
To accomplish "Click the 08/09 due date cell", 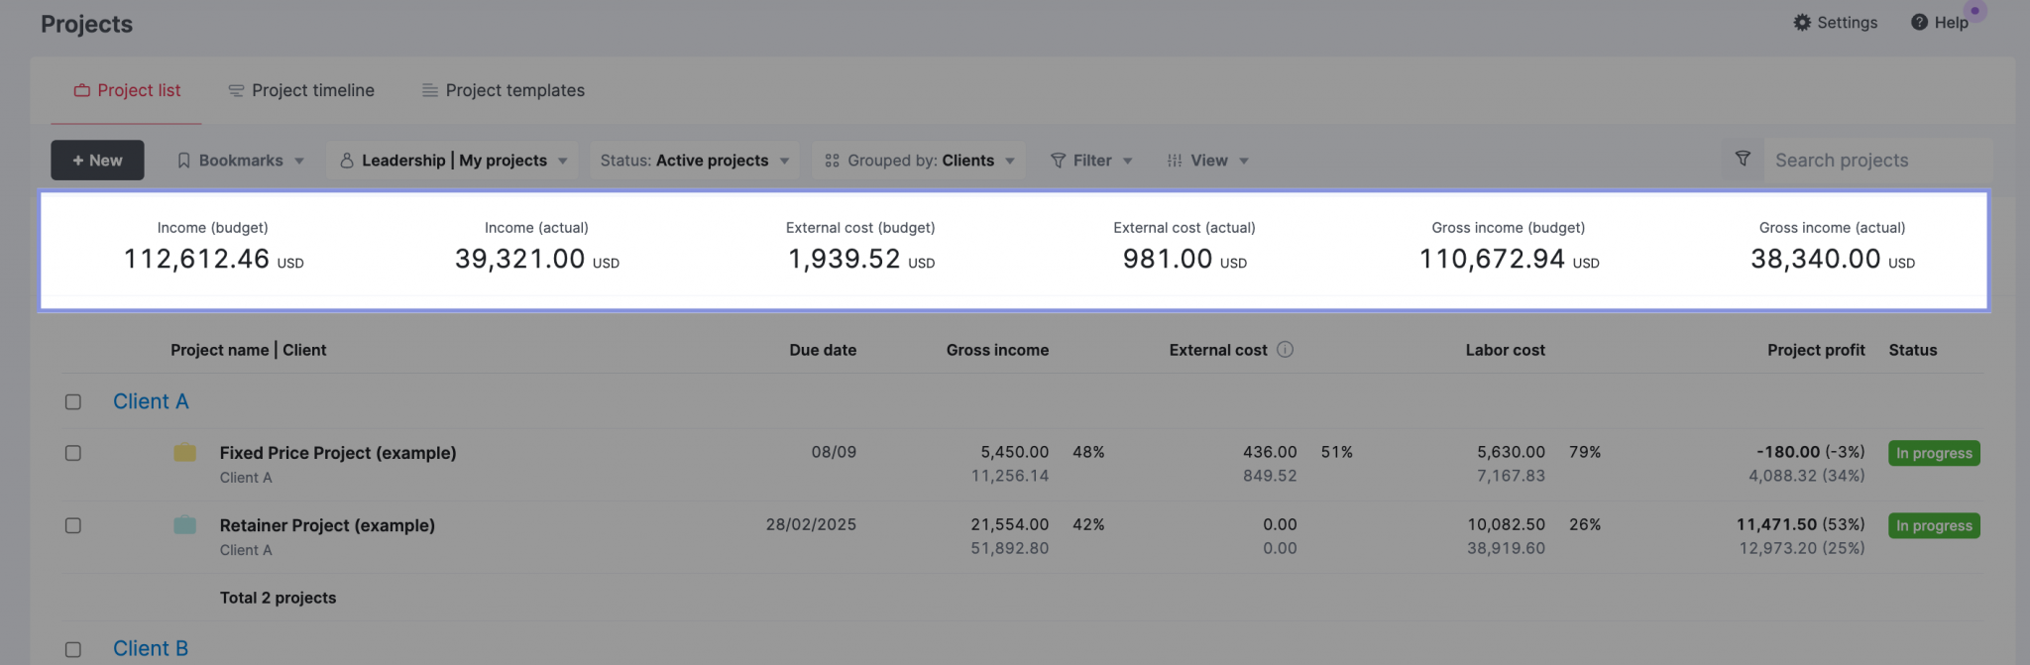I will click(x=834, y=452).
